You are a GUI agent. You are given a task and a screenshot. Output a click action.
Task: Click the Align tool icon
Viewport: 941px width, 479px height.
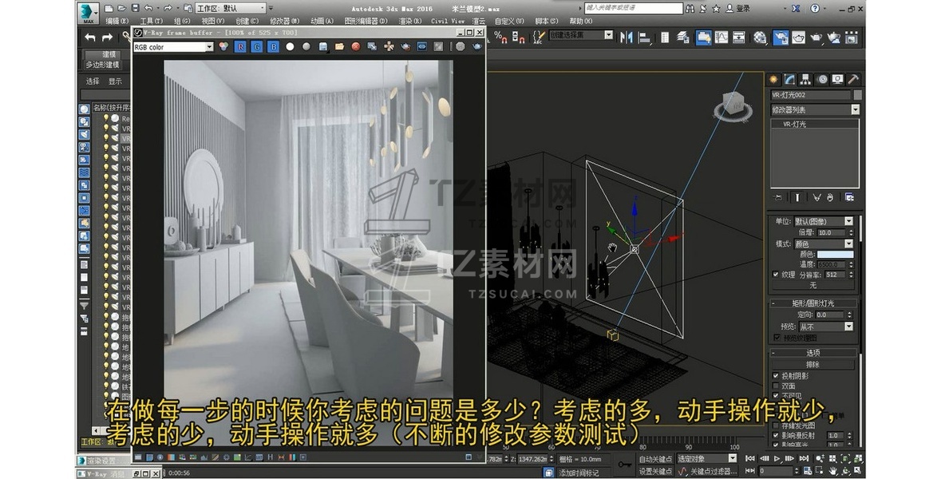[645, 38]
